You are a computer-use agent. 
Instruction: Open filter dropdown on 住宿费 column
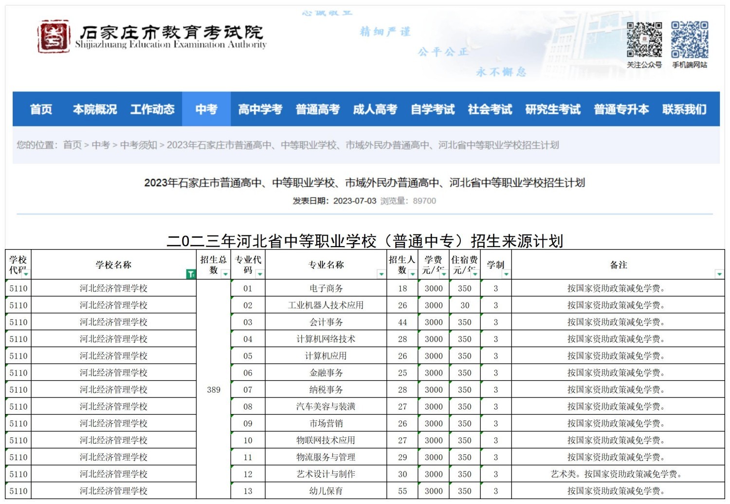[x=474, y=275]
